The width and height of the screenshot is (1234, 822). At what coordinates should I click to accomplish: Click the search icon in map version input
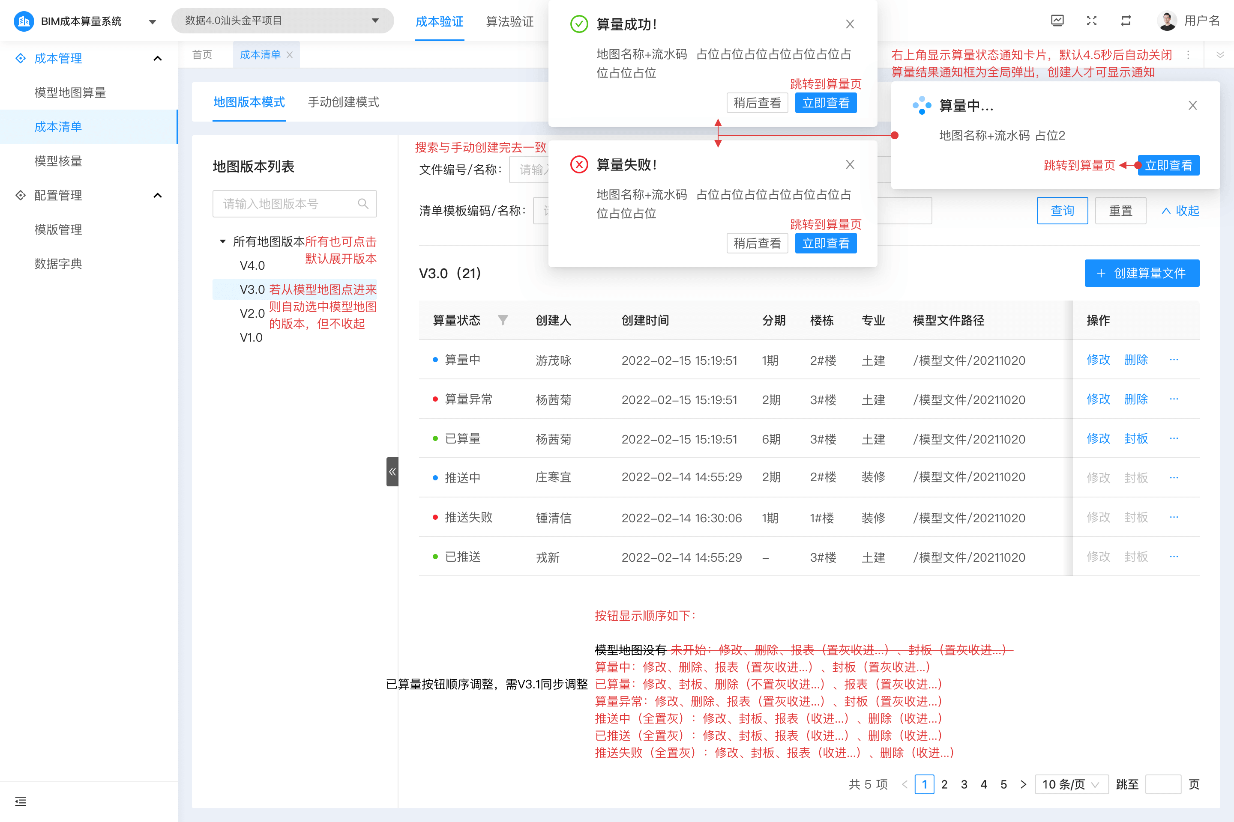362,203
